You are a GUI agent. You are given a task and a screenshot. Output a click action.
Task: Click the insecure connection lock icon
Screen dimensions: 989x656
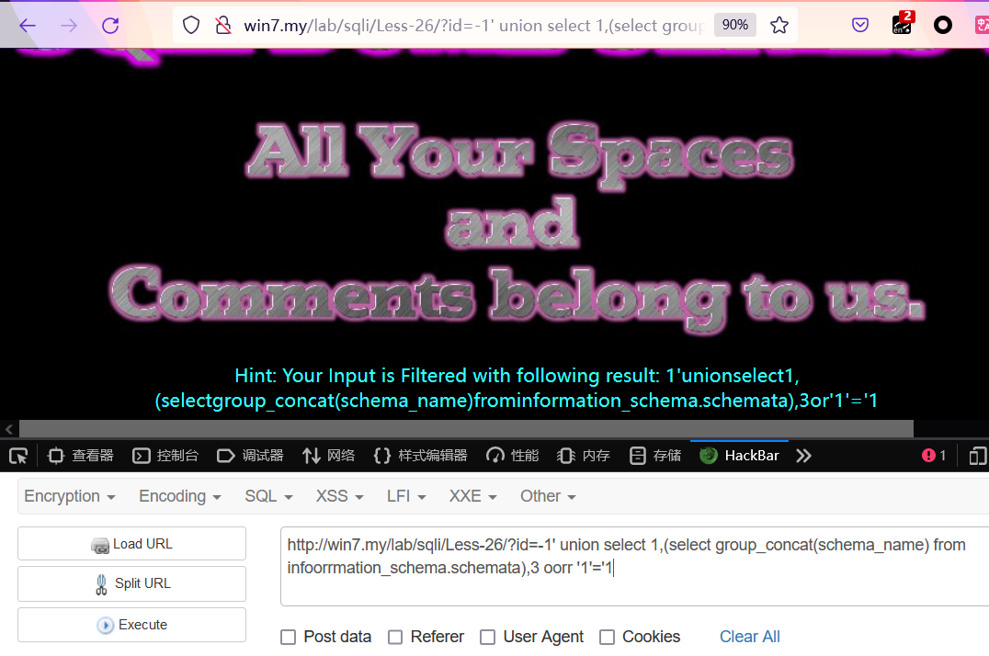click(222, 25)
